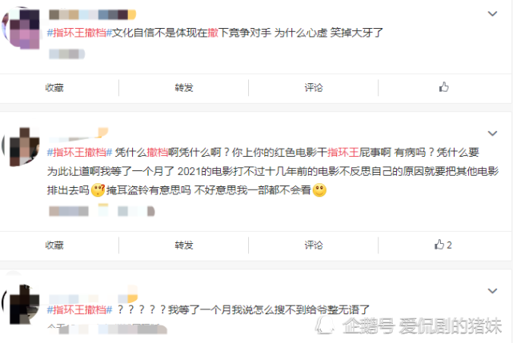Click 收藏 under the second post
Screen dimensions: 513x343
[54, 245]
